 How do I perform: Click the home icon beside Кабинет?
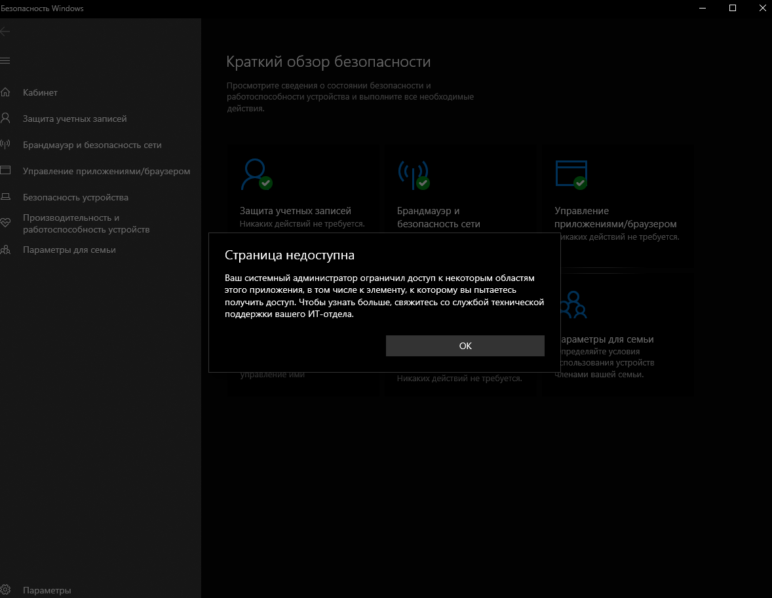coord(5,92)
